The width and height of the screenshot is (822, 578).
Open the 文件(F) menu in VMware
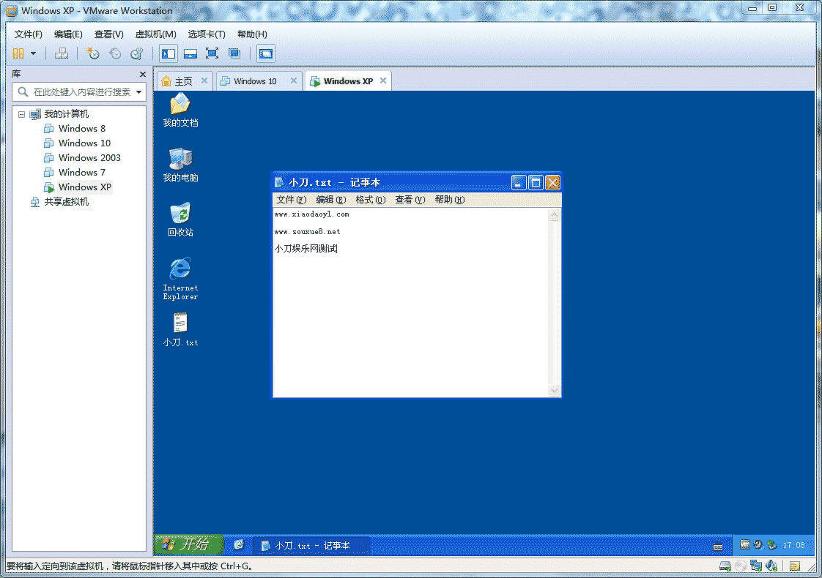pyautogui.click(x=29, y=34)
